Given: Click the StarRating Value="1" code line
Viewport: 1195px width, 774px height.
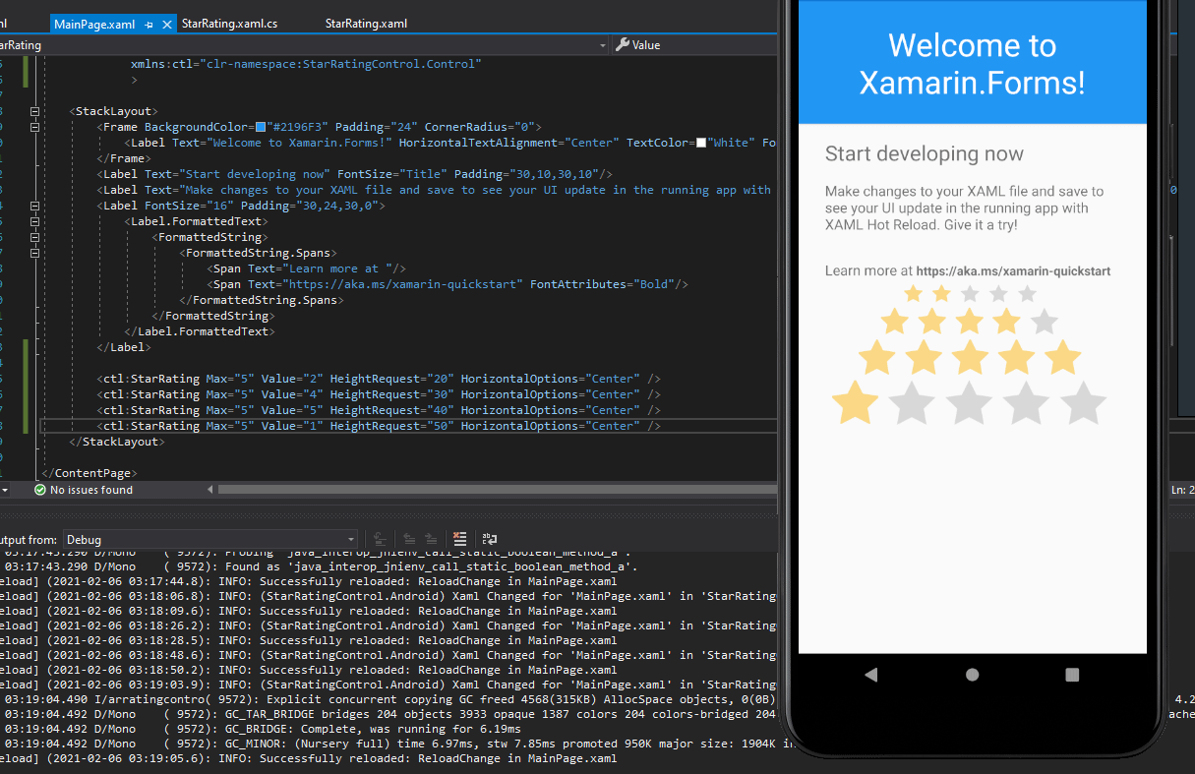Looking at the screenshot, I should point(379,426).
